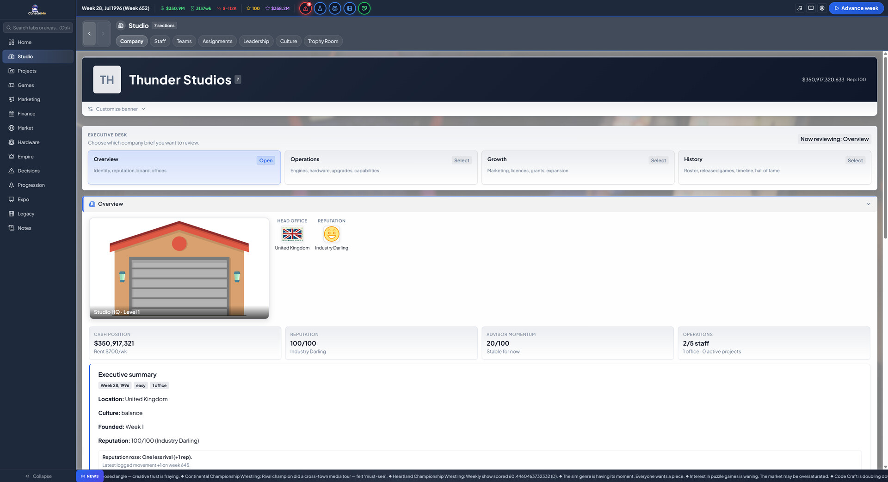The width and height of the screenshot is (888, 482).
Task: Click the star 100 reputation indicator
Action: click(x=253, y=8)
